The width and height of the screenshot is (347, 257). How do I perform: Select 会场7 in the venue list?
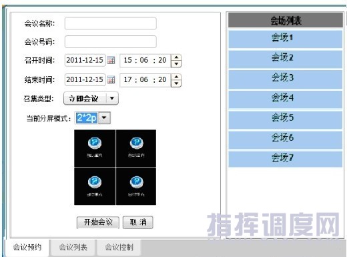(286, 159)
